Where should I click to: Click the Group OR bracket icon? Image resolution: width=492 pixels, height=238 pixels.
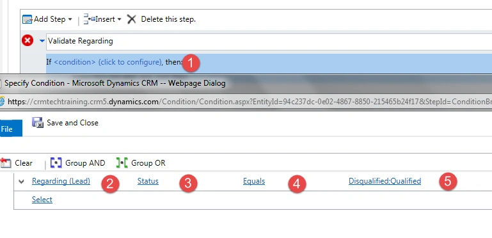click(122, 163)
